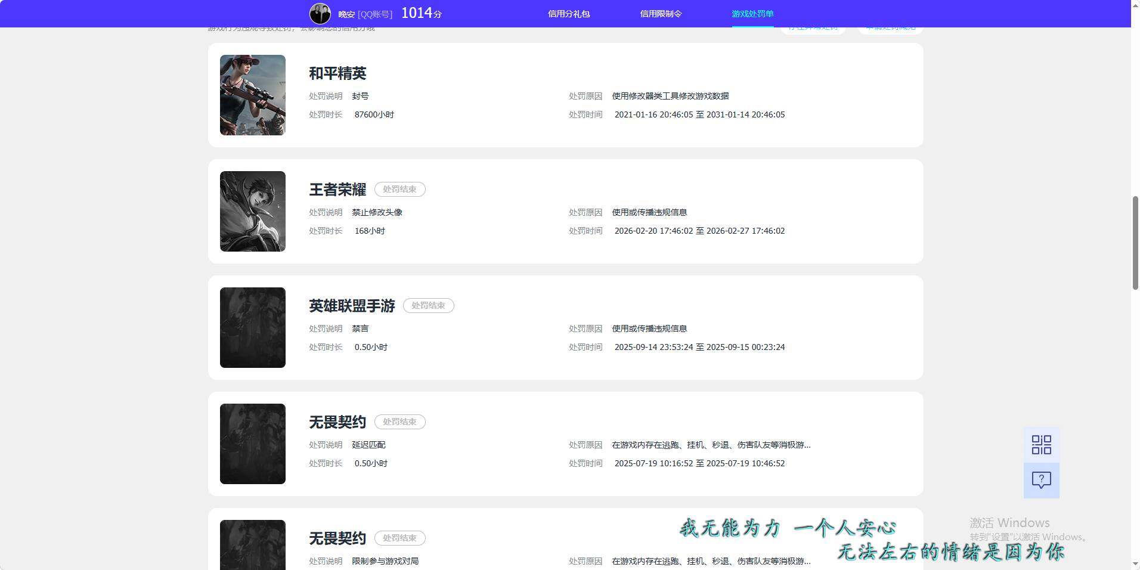The image size is (1140, 570).
Task: Click the 英雄联盟手游 title
Action: tap(352, 306)
